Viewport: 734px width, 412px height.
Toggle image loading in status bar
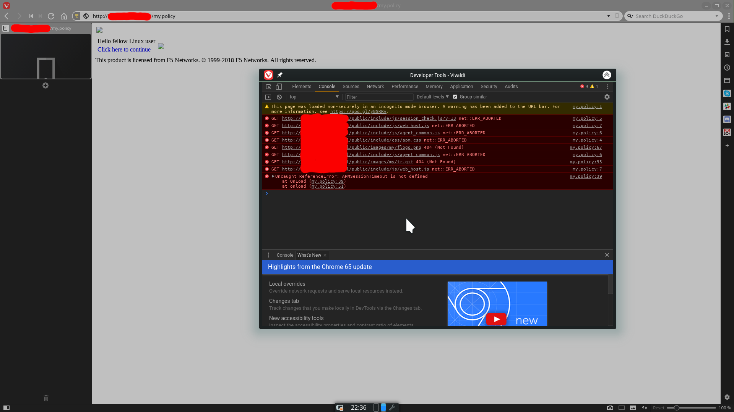pos(633,408)
